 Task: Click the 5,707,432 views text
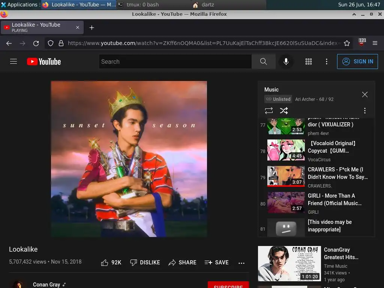[x=27, y=261]
